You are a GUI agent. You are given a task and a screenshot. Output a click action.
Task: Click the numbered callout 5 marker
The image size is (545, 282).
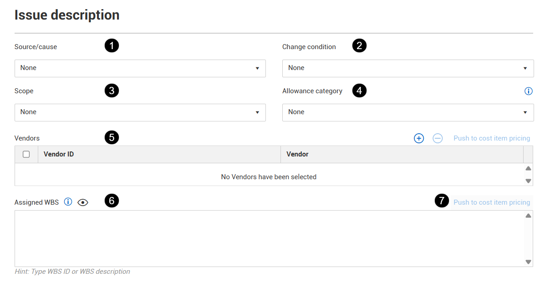point(112,137)
